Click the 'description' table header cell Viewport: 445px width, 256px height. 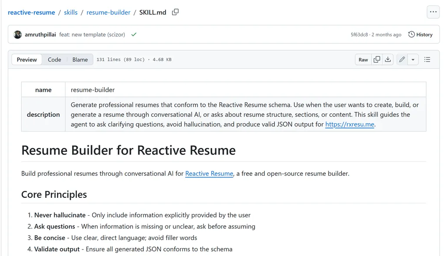point(43,114)
